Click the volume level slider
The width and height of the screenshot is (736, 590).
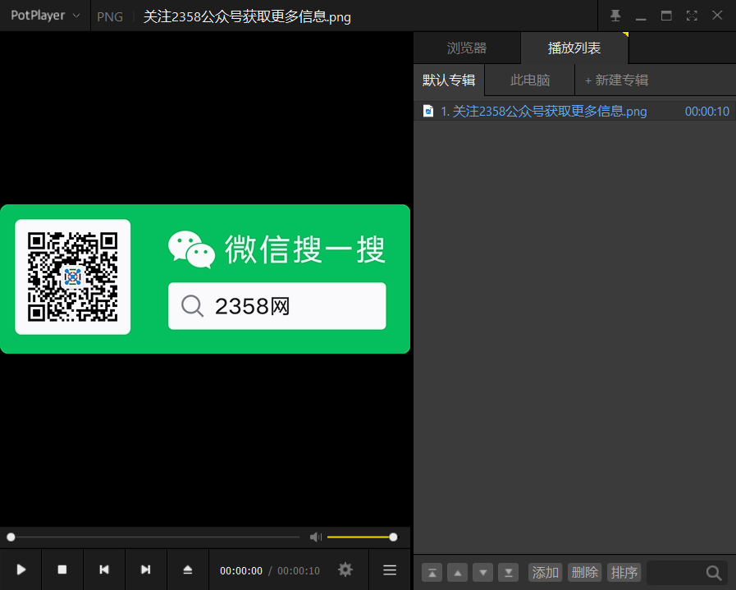[x=361, y=537]
